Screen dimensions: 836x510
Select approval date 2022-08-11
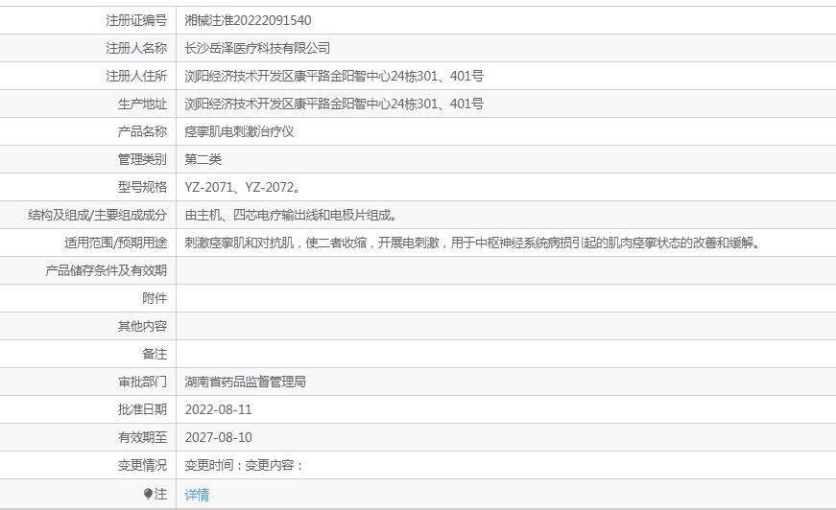coord(218,409)
